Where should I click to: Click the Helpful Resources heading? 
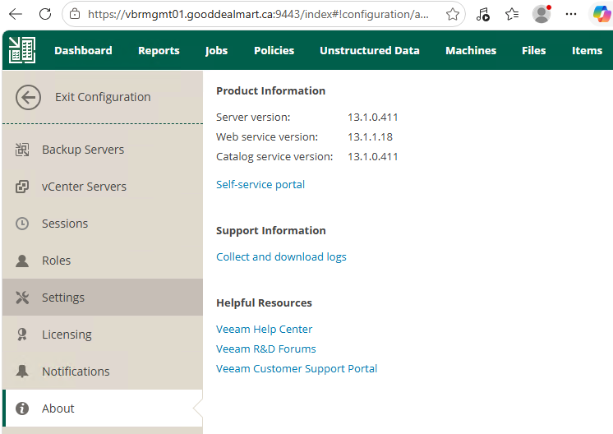(x=265, y=303)
